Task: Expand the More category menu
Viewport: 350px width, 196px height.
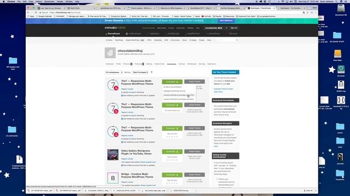Action: click(x=209, y=40)
